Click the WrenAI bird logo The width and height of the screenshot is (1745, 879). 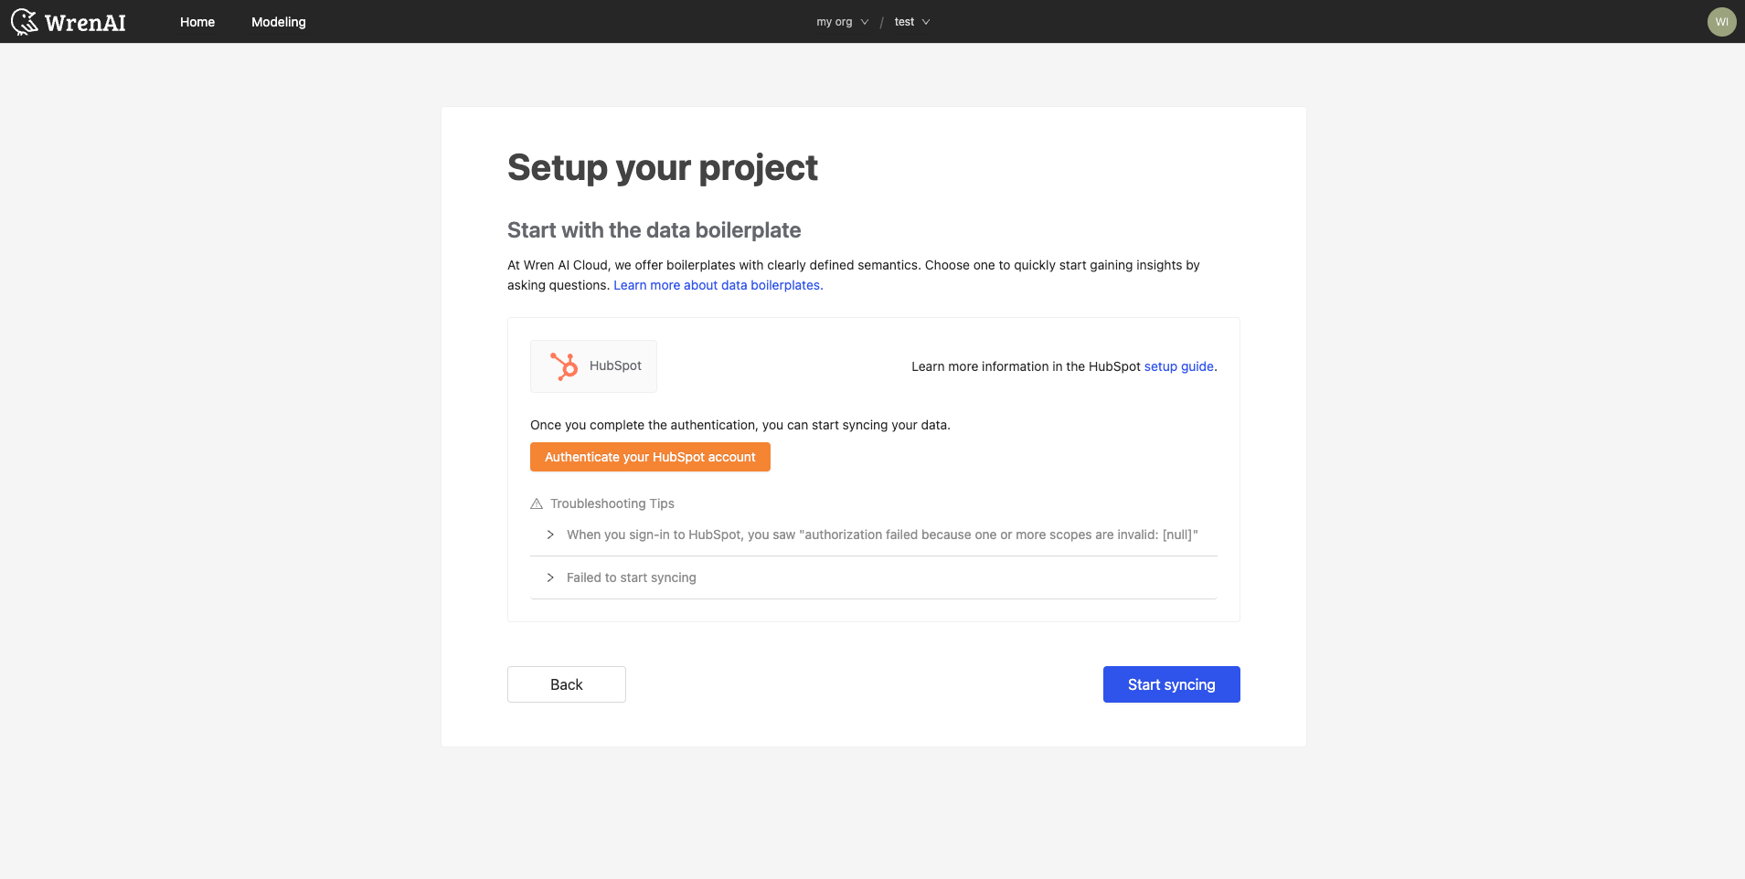(x=25, y=22)
